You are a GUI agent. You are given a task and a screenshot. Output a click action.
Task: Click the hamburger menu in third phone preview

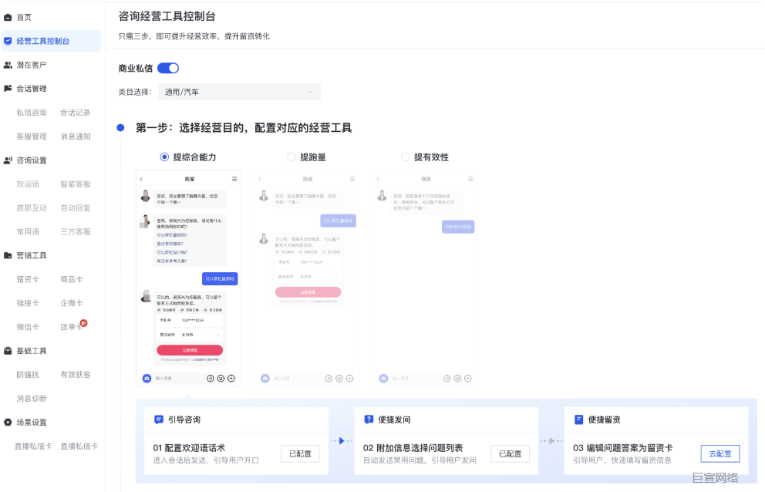[x=470, y=179]
